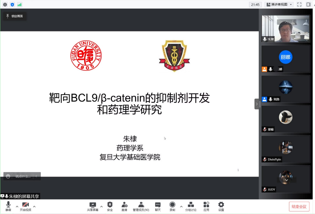The image size is (315, 214).
Task: Open the meeting info icon
Action: pyautogui.click(x=5, y=5)
